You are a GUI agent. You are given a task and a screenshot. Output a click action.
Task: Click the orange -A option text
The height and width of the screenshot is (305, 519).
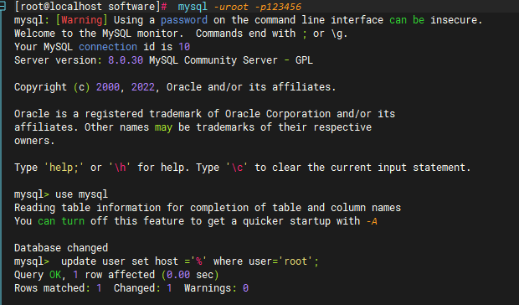point(372,221)
